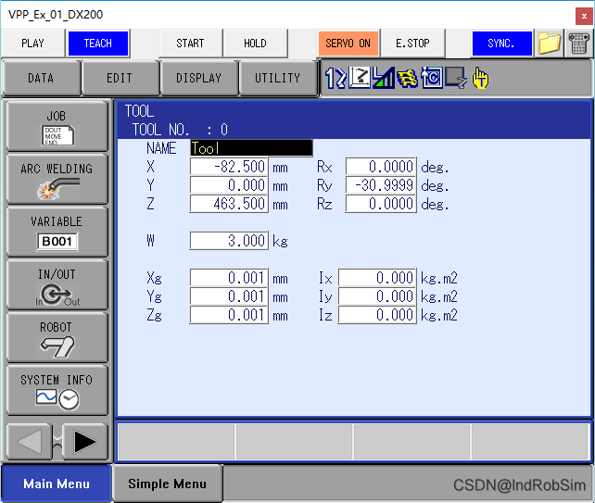Toggle SYNC. mode
This screenshot has width=595, height=503.
click(501, 44)
